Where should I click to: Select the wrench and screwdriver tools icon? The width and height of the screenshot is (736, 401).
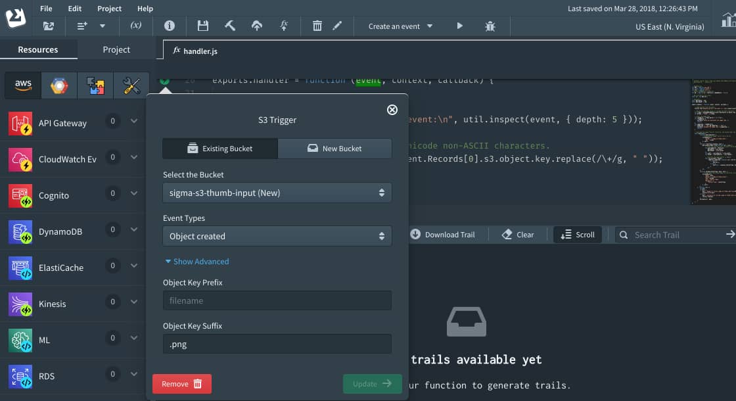point(131,85)
